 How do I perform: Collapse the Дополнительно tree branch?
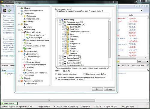coord(19,51)
